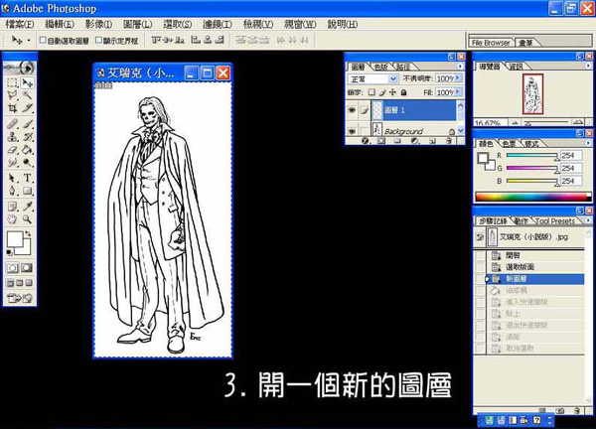
Task: Select the Zoom magnifier tool
Action: [27, 218]
